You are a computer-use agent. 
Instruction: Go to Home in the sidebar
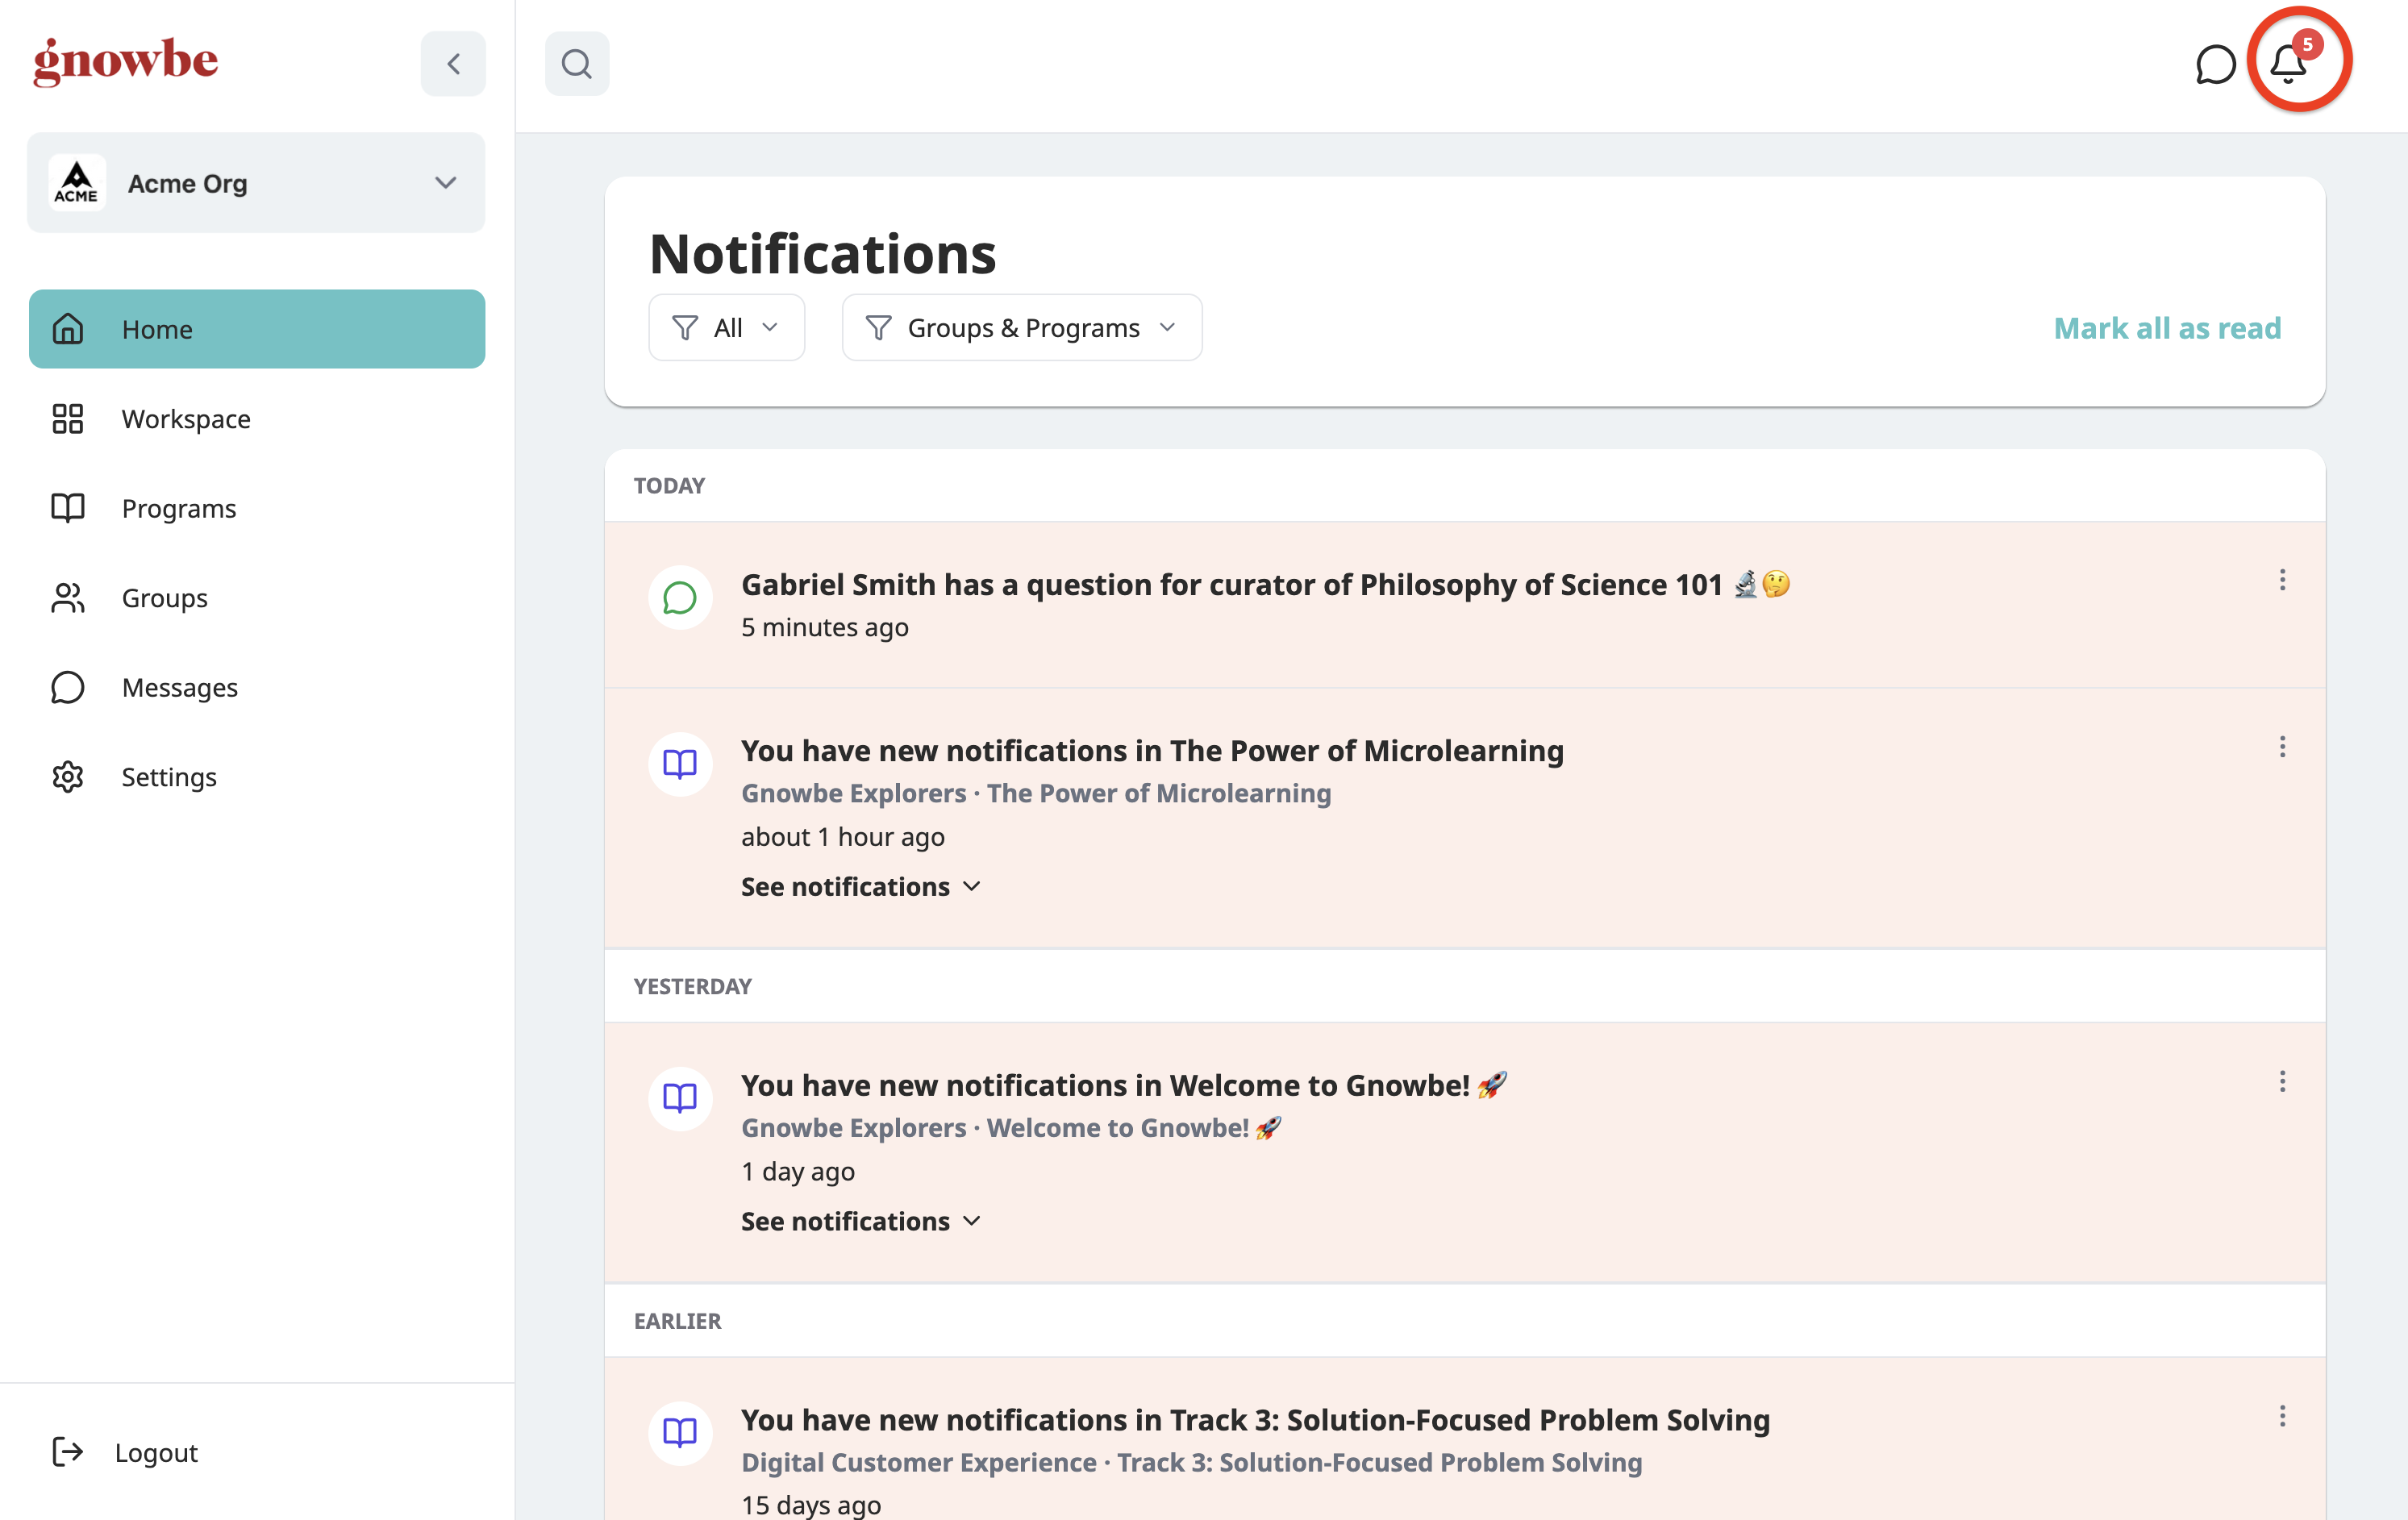pos(257,329)
